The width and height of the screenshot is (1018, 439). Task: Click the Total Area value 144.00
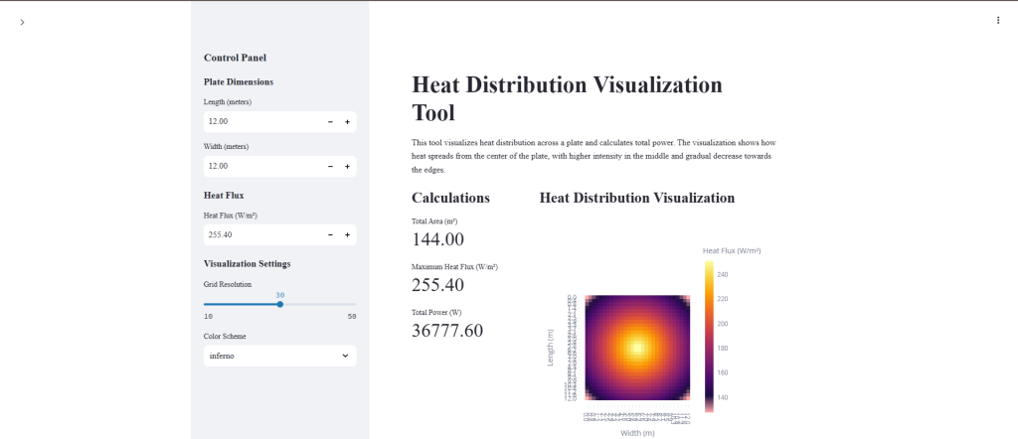(437, 239)
